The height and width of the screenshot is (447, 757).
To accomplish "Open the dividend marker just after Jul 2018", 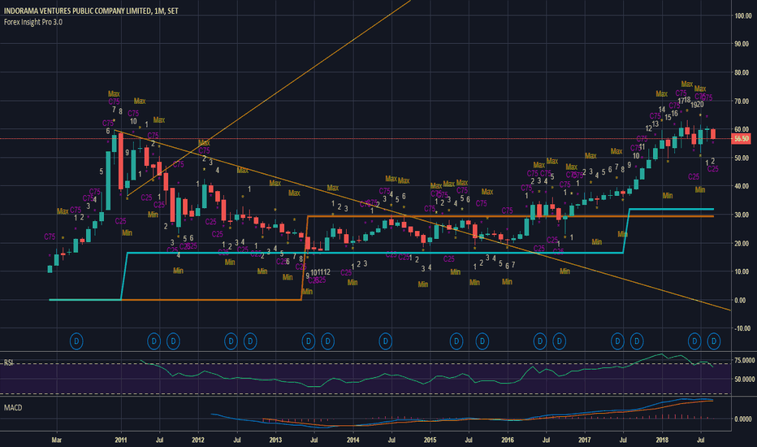I will (x=714, y=341).
